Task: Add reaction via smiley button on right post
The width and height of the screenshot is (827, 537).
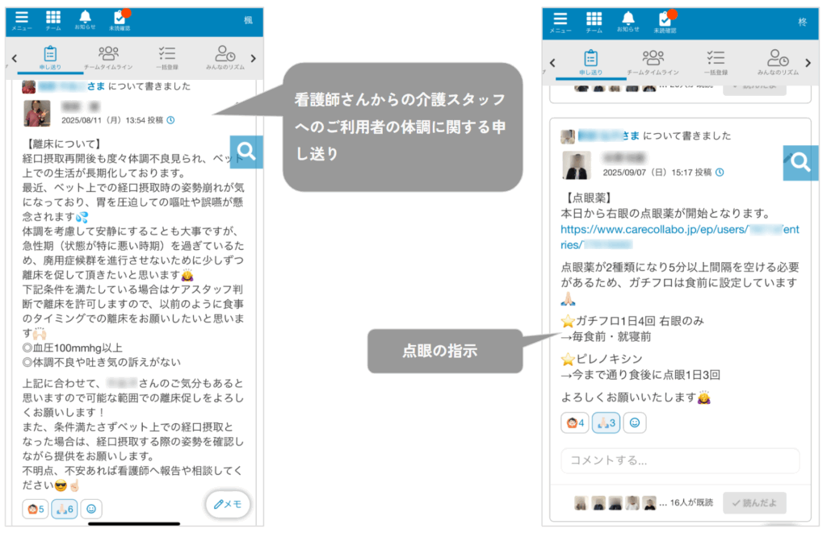Action: 635,423
